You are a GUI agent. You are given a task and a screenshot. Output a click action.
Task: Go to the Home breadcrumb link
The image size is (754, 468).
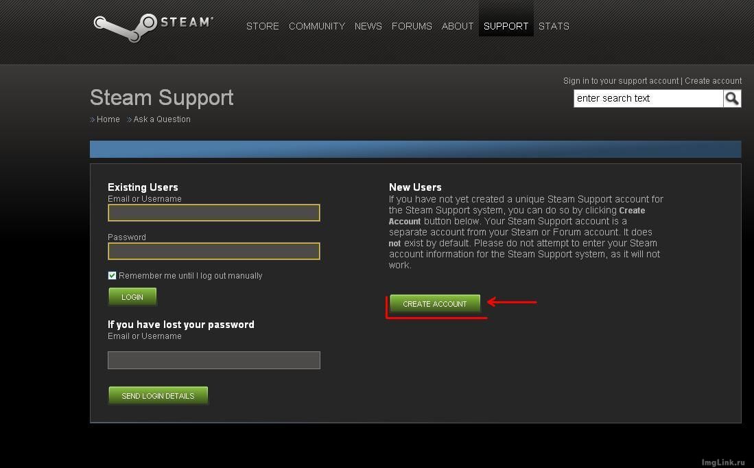point(108,119)
